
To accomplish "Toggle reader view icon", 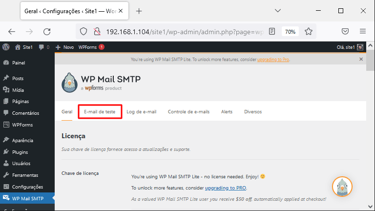I will click(271, 31).
